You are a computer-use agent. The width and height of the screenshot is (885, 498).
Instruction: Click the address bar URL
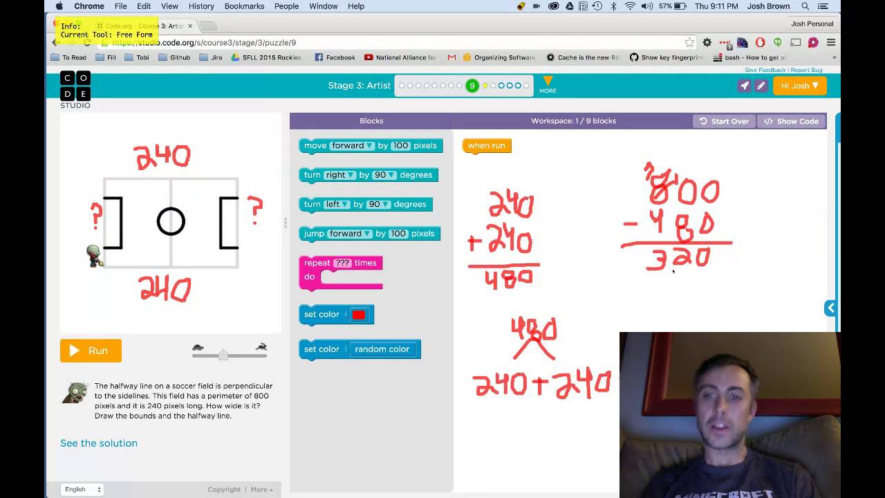coord(204,43)
